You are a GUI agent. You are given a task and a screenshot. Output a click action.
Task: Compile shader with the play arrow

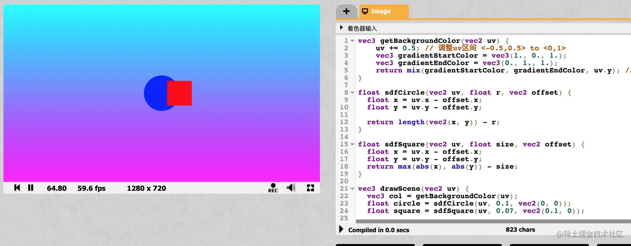coord(341,229)
